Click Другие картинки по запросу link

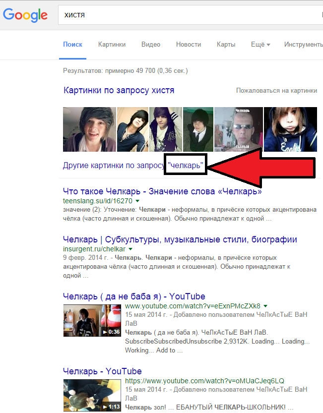[113, 167]
